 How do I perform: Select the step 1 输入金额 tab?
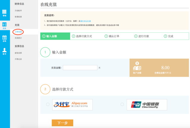(55, 36)
